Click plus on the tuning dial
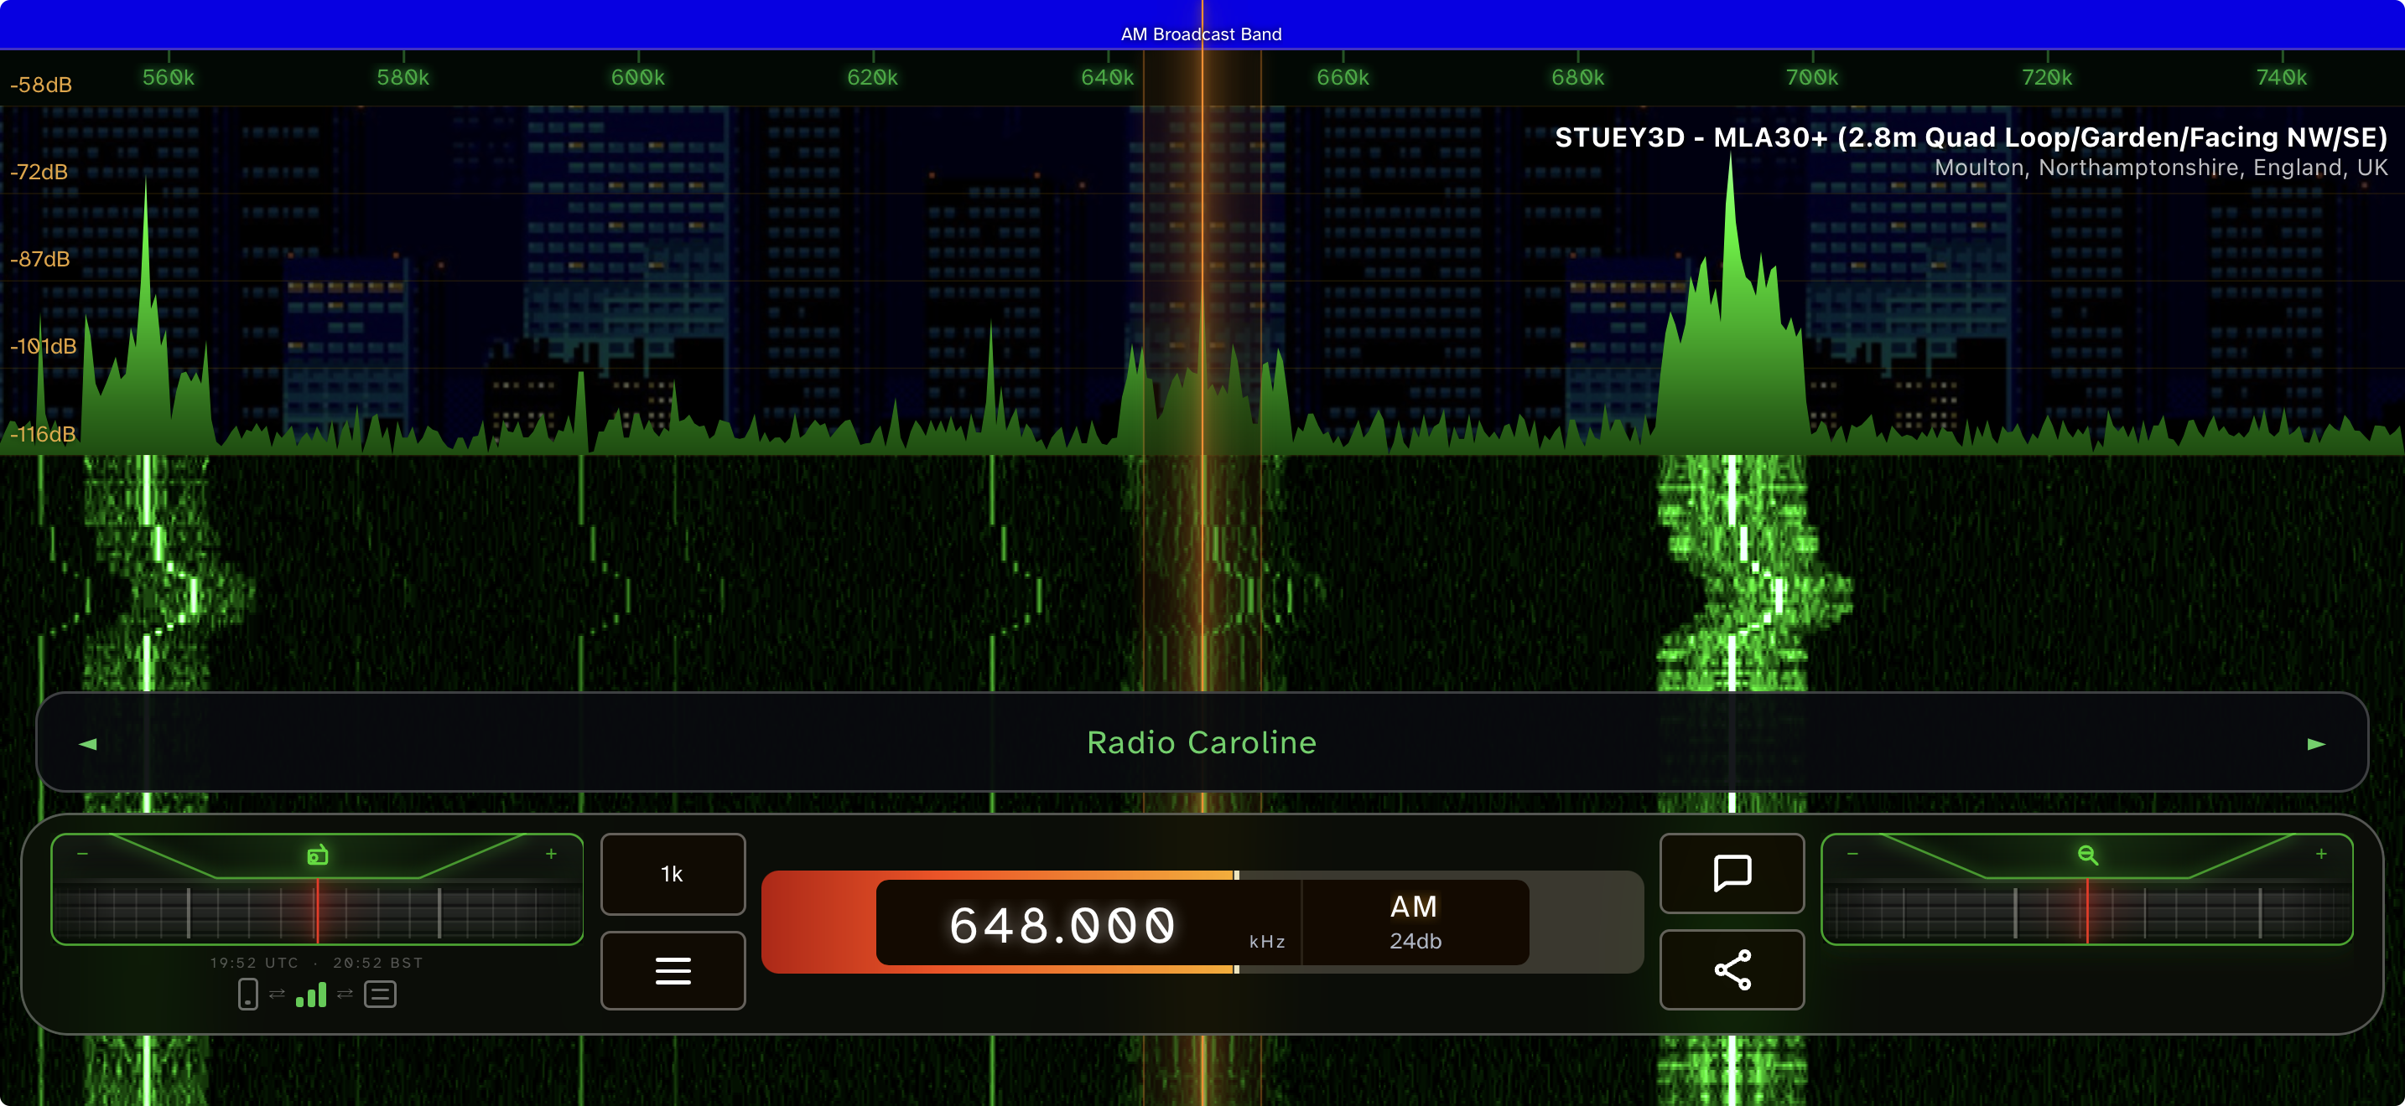Screen dimensions: 2405x1106 (x=551, y=853)
